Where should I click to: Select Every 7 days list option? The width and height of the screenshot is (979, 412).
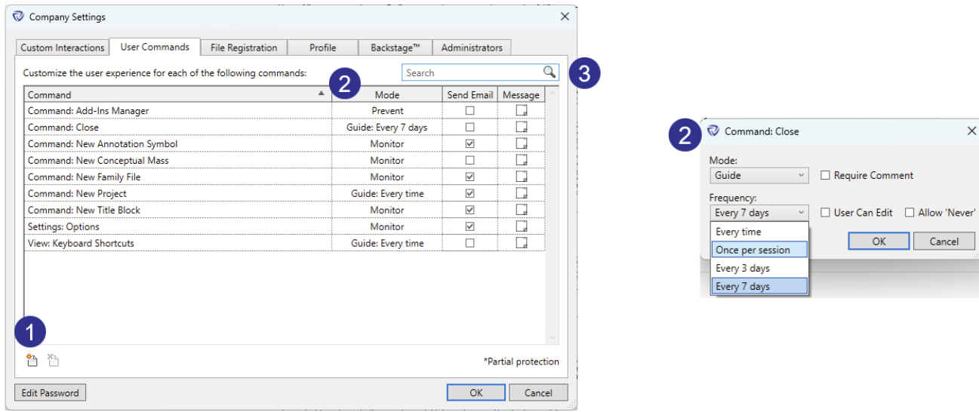[759, 286]
